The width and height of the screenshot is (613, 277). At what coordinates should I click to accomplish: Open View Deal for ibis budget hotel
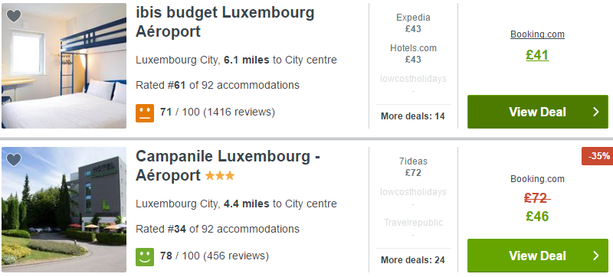tap(538, 112)
